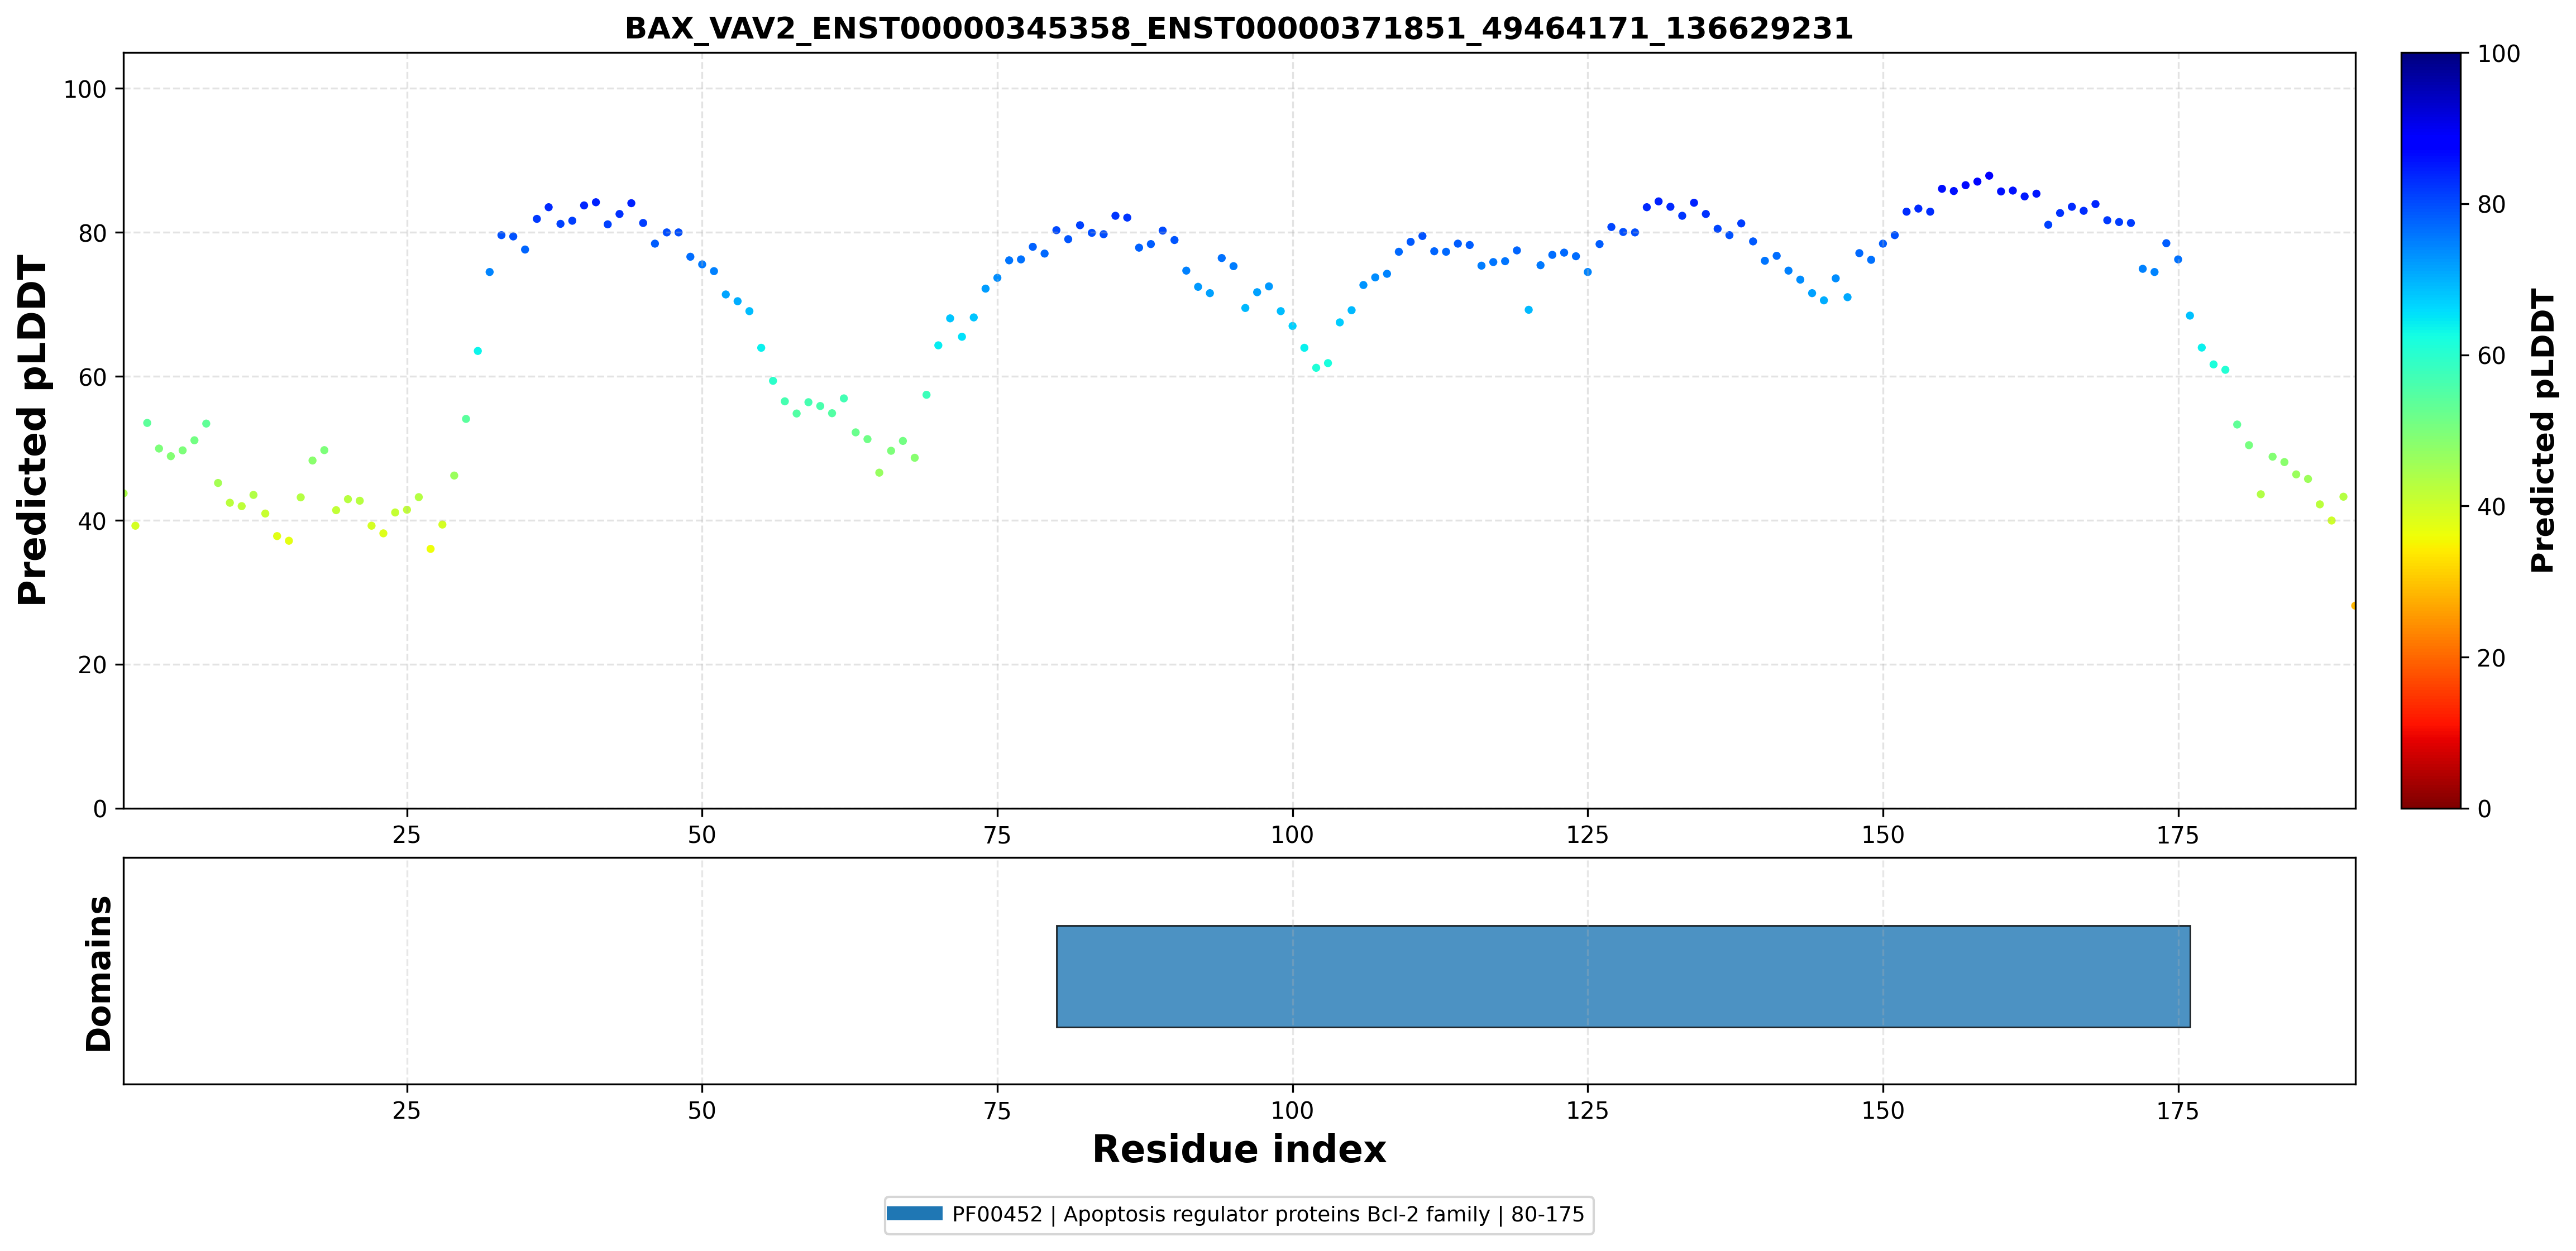The height and width of the screenshot is (1251, 2576).
Task: Click the pLDDT colorbar gradient
Action: 2430,430
